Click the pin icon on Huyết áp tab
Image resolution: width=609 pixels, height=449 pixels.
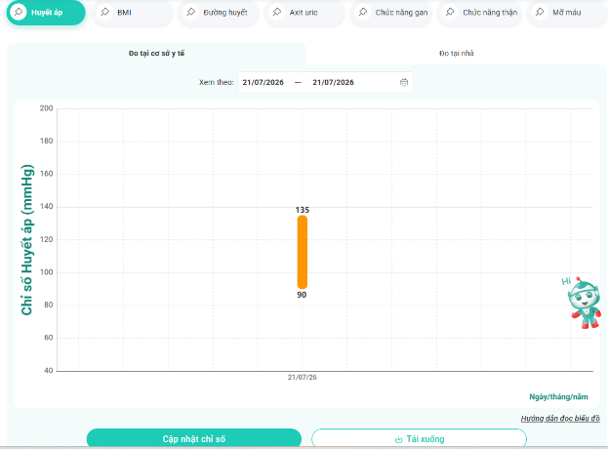[x=19, y=13]
